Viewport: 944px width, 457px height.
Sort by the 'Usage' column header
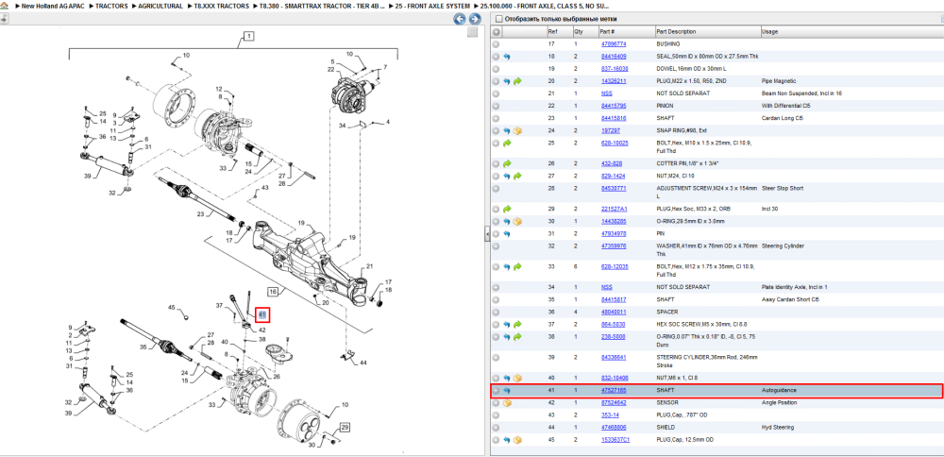point(769,32)
